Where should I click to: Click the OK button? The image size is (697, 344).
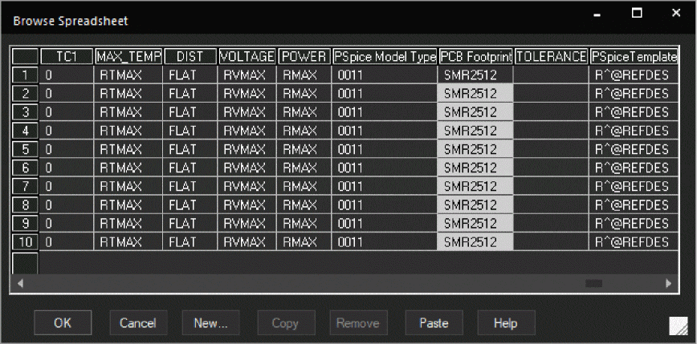63,322
